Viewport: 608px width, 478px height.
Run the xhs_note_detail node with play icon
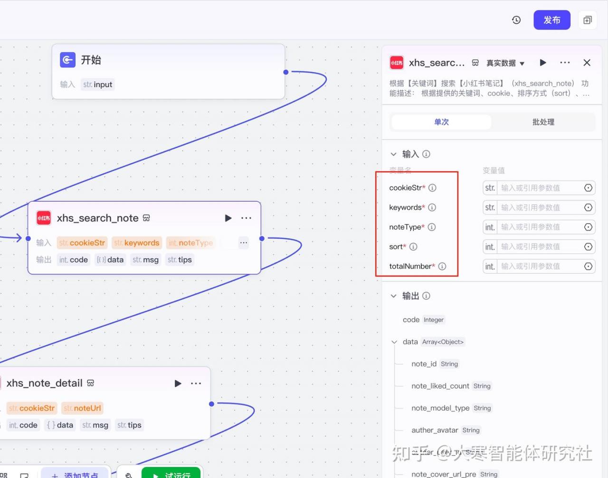178,383
